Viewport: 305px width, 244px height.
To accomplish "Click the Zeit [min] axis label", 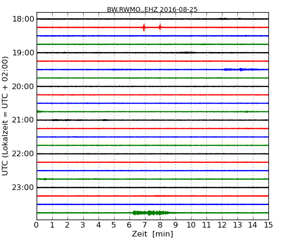I will coord(152,234).
